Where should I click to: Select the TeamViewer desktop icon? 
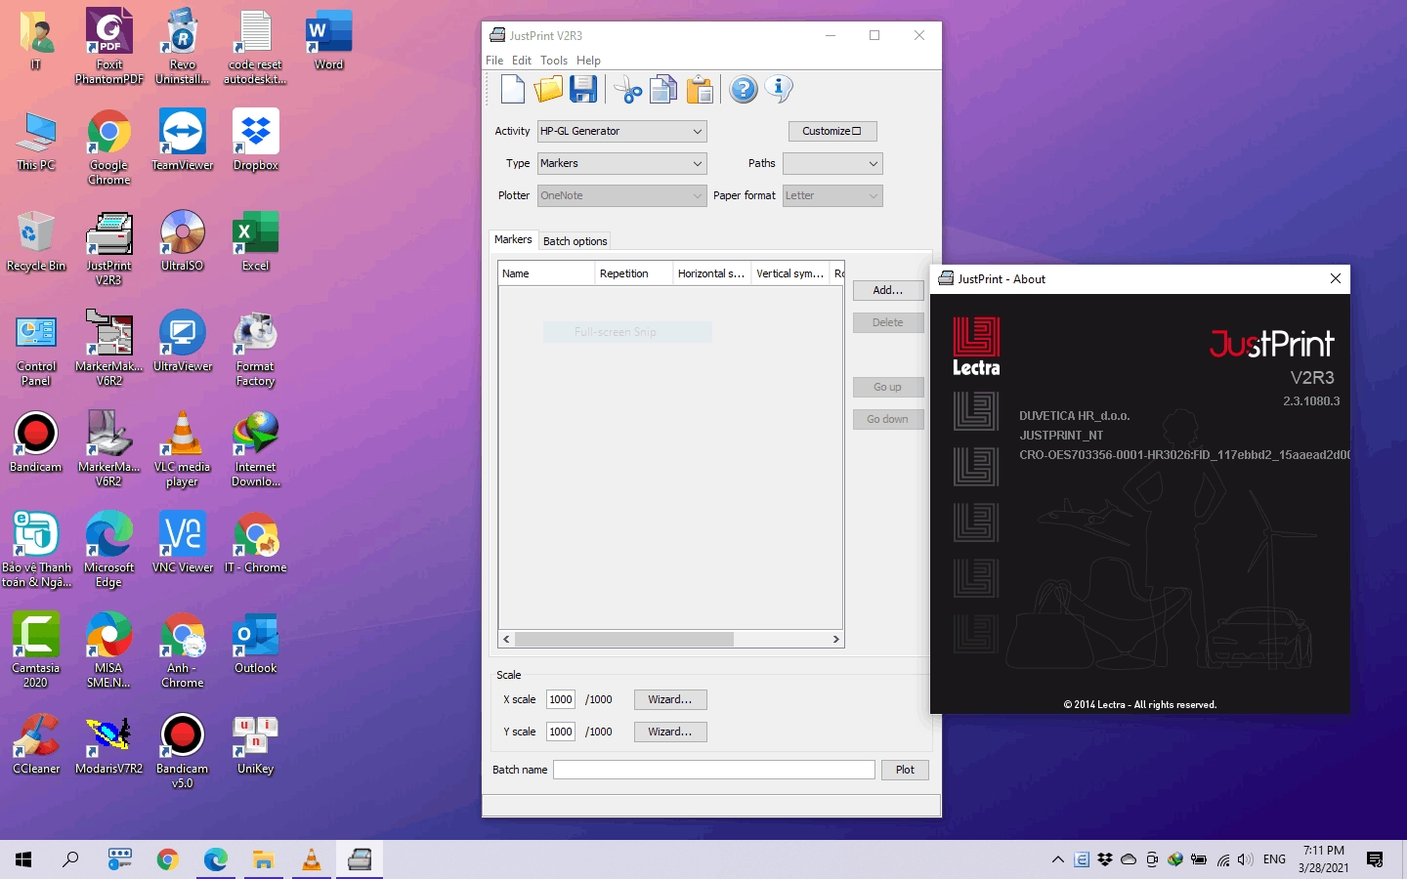tap(183, 140)
